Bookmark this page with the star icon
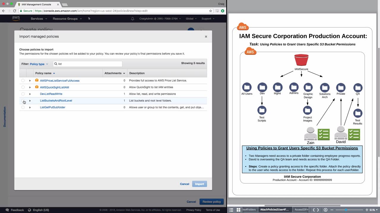Image resolution: width=380 pixels, height=213 pixels. pyautogui.click(x=210, y=11)
